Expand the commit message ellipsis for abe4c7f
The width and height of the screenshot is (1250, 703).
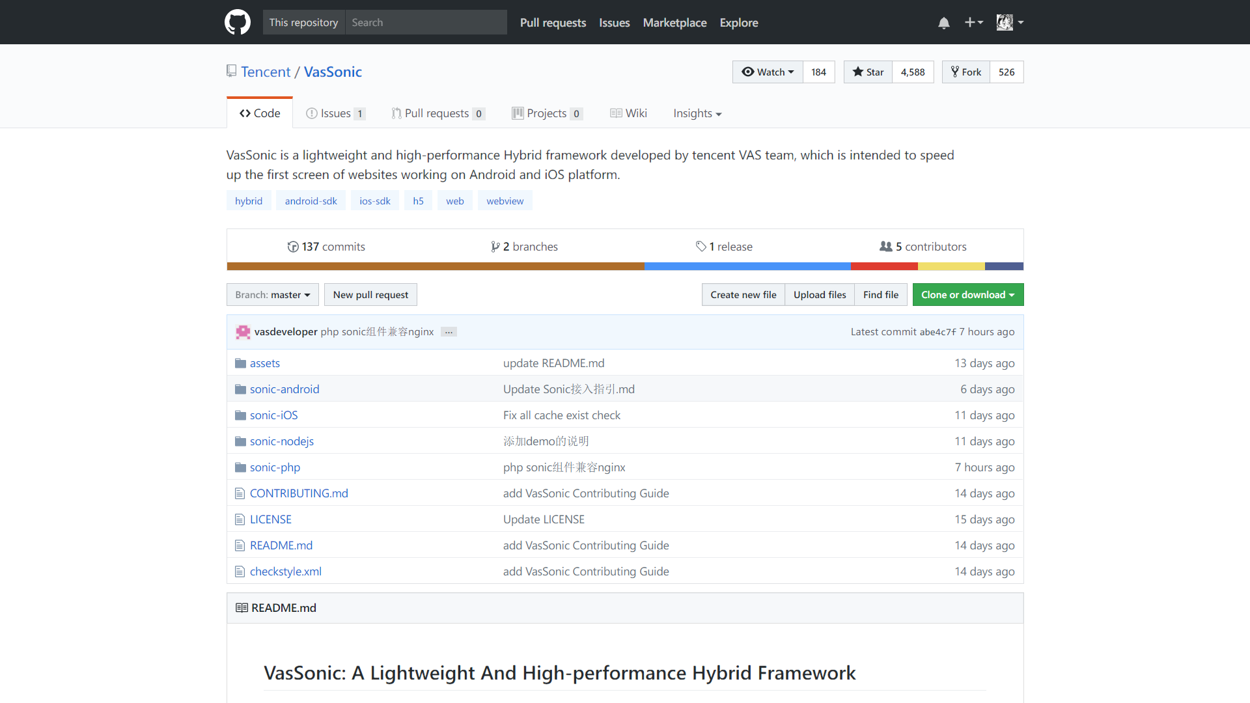[x=448, y=332]
